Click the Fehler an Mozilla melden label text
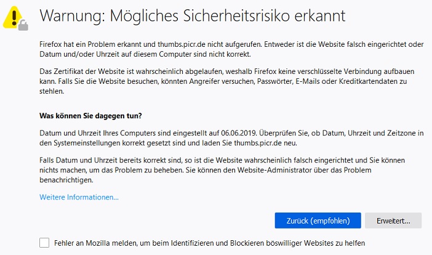The width and height of the screenshot is (432, 255). pyautogui.click(x=209, y=243)
